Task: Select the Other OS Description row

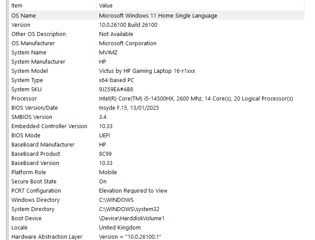Action: [x=39, y=34]
